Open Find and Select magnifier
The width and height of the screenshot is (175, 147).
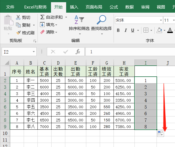pos(101,20)
